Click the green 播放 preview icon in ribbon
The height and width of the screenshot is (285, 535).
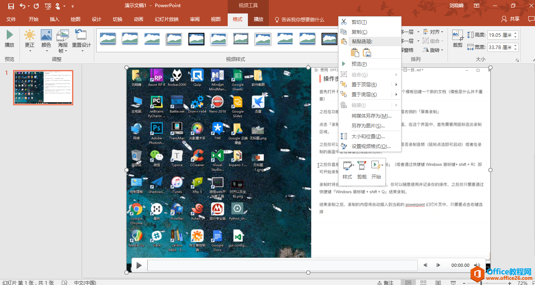[10, 35]
